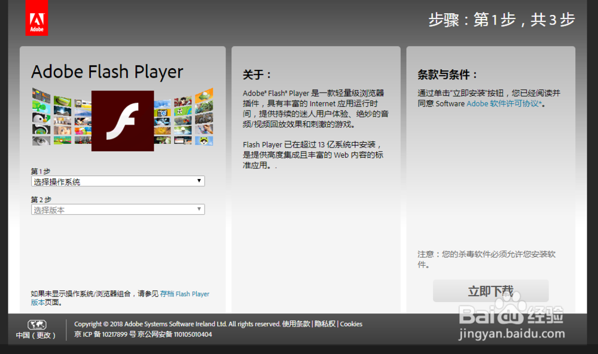Image resolution: width=598 pixels, height=354 pixels.
Task: Click the 步骤：第1步，共3步 text
Action: [x=502, y=20]
